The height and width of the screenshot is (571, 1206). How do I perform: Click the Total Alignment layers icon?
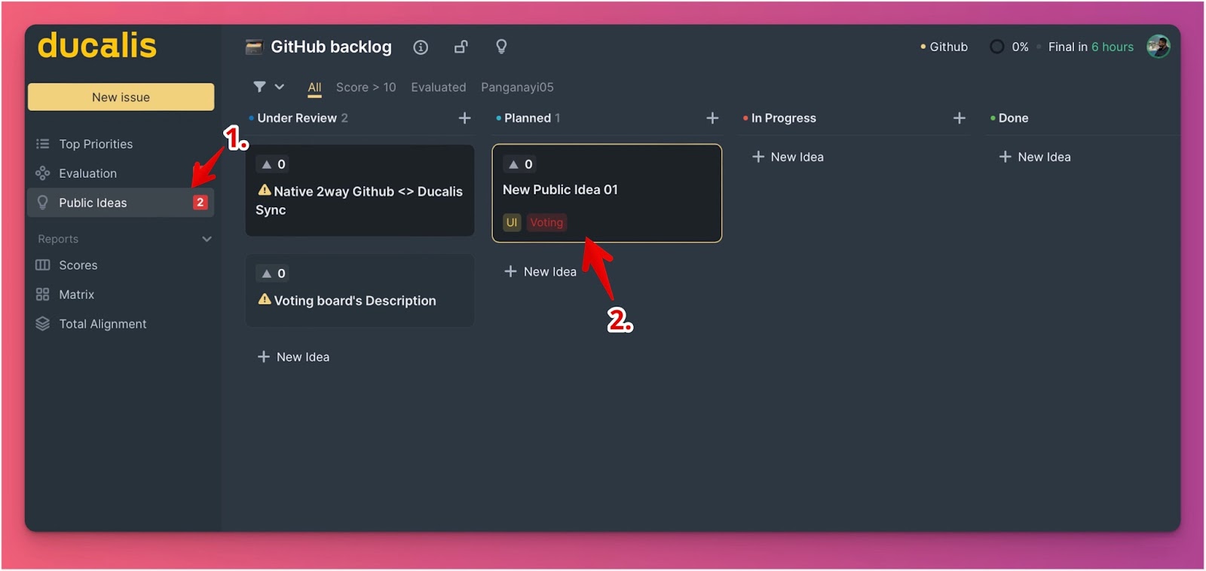(x=43, y=324)
